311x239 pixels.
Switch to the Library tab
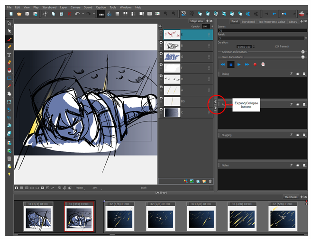pyautogui.click(x=293, y=22)
